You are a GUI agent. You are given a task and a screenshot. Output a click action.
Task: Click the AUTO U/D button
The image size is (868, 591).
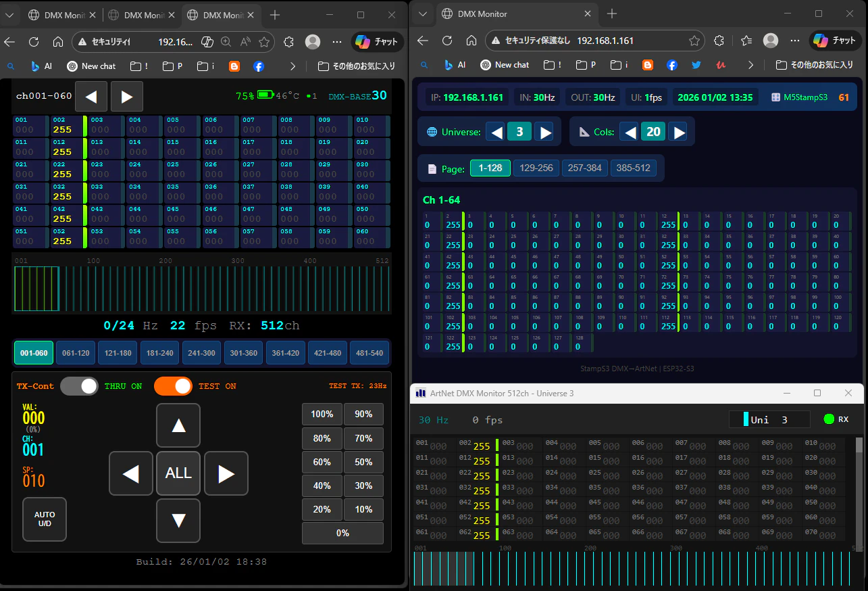[x=45, y=519]
